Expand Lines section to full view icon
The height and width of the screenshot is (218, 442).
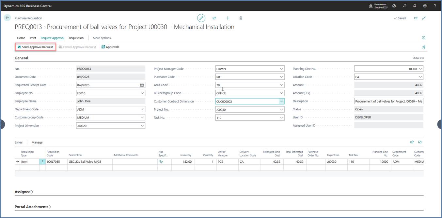tap(420, 142)
